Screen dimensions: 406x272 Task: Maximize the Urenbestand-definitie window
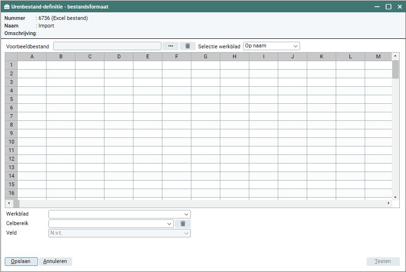[388, 7]
